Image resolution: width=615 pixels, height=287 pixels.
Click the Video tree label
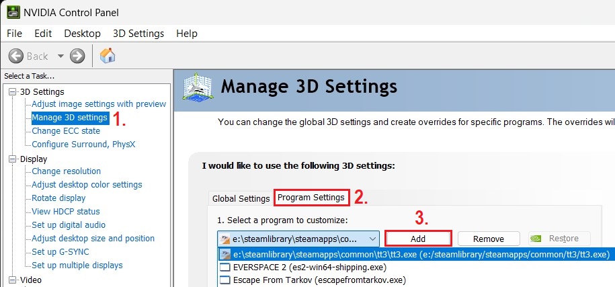coord(31,280)
